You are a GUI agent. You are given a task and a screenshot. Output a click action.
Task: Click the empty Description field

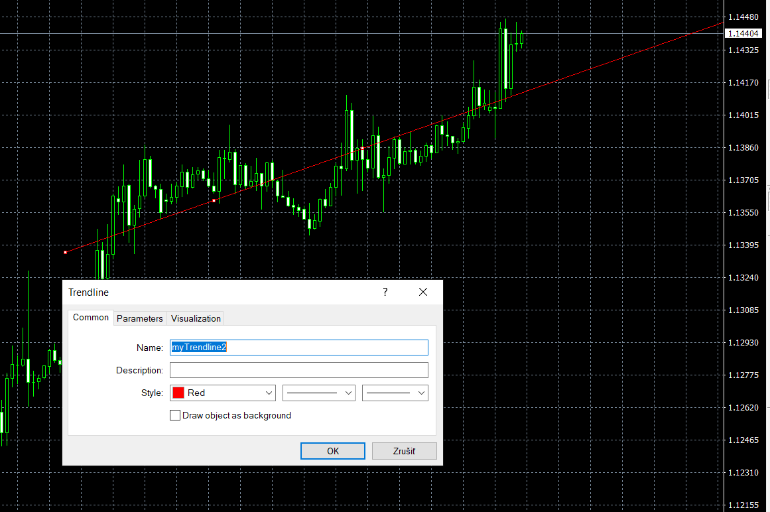coord(298,370)
